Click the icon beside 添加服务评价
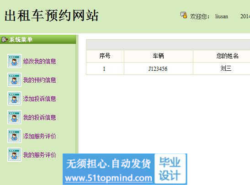Image resolution: width=250 pixels, height=185 pixels. point(14,136)
